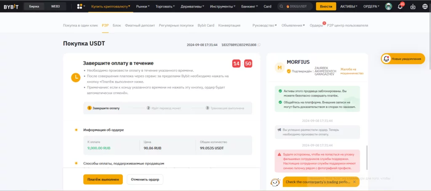Open the language globe icon
Viewport: 431px width, 191px height.
[x=425, y=7]
